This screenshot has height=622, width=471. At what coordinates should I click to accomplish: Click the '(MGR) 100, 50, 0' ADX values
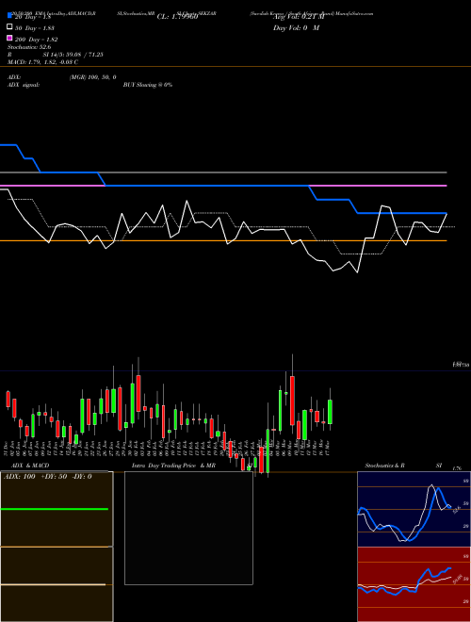coord(92,77)
